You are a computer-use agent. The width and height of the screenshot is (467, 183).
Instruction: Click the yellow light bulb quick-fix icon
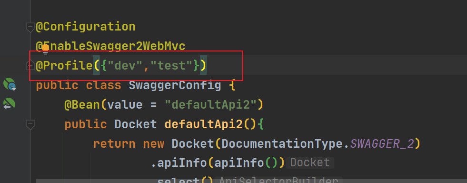[45, 49]
